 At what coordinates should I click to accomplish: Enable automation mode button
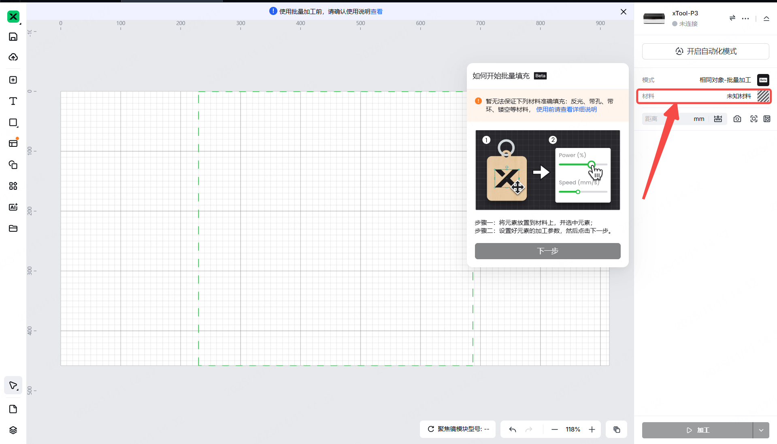click(705, 51)
